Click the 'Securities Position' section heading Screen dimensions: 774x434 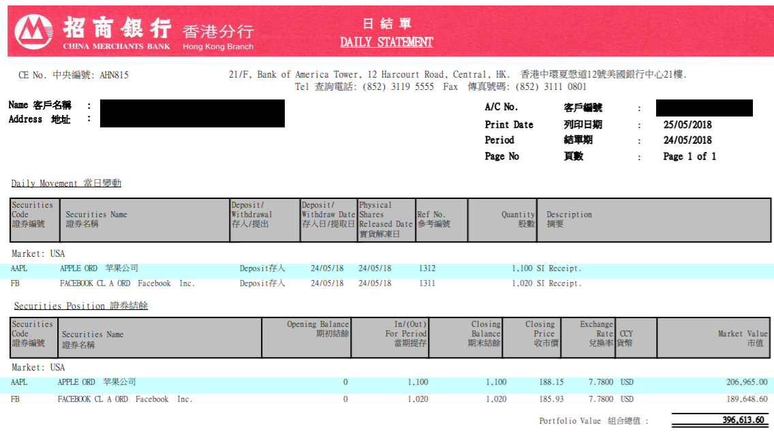pyautogui.click(x=81, y=306)
